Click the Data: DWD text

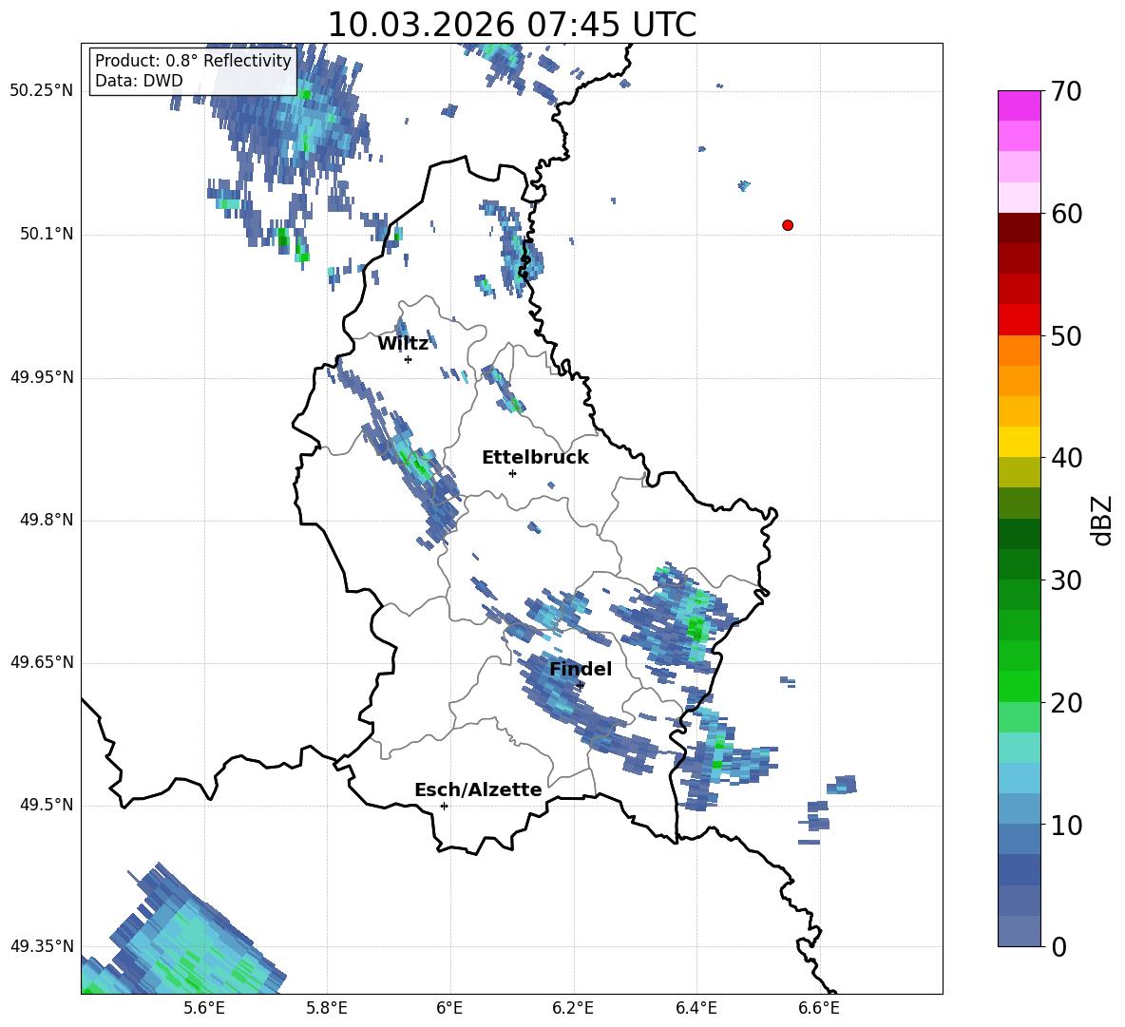click(x=139, y=81)
